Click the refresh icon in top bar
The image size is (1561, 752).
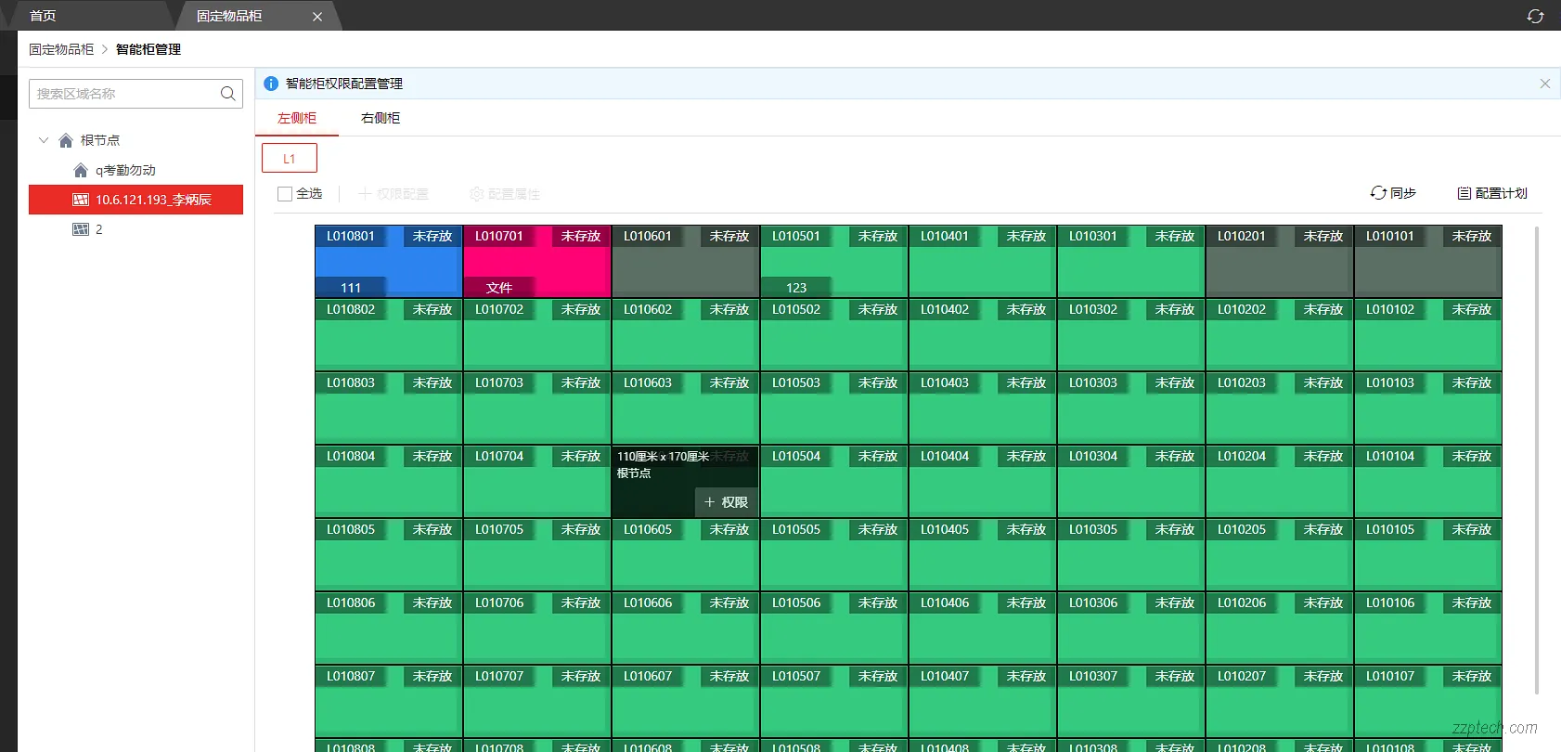click(x=1535, y=16)
